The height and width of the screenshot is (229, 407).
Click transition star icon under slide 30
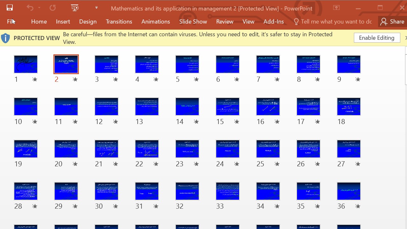[115, 206]
